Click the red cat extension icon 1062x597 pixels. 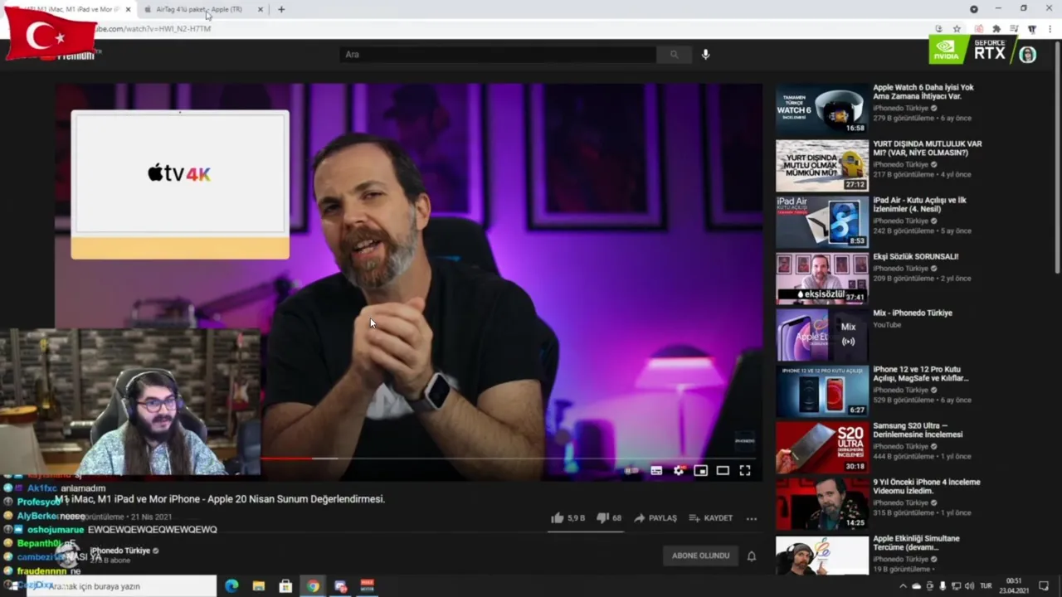pos(978,29)
